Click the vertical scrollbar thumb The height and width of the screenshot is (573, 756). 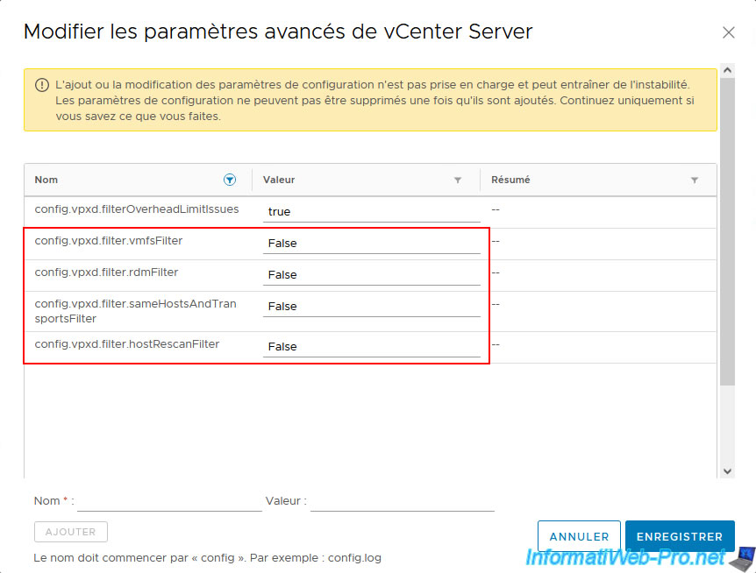728,231
